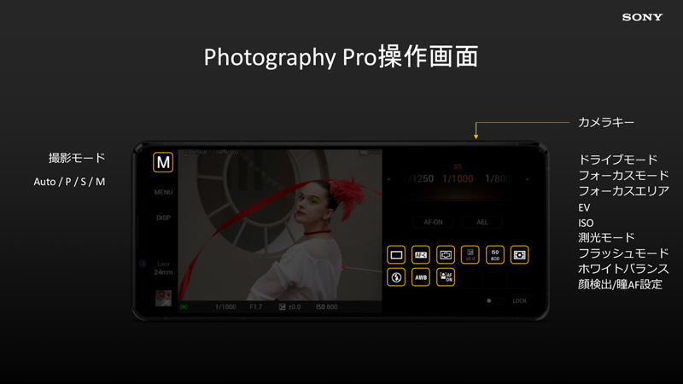Image resolution: width=683 pixels, height=384 pixels.
Task: Select the drive mode icon
Action: point(396,254)
